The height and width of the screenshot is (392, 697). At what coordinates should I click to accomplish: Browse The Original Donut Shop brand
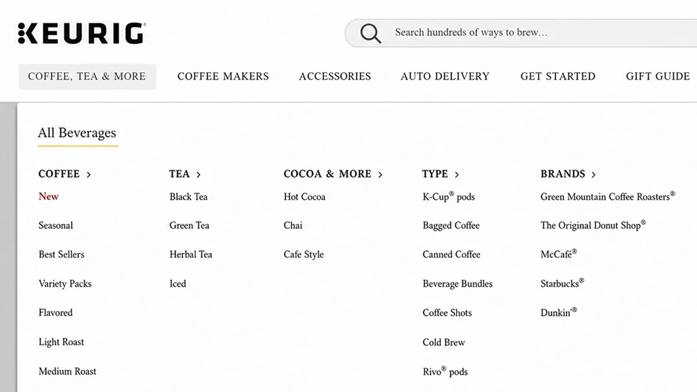pos(593,225)
